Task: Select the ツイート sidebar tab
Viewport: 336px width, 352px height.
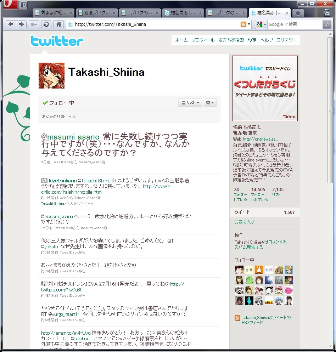Action: tap(265, 212)
